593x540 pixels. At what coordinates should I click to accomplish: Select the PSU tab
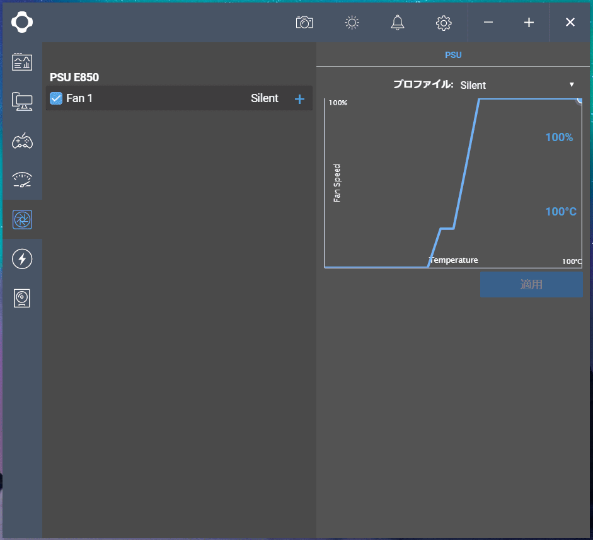pos(453,55)
